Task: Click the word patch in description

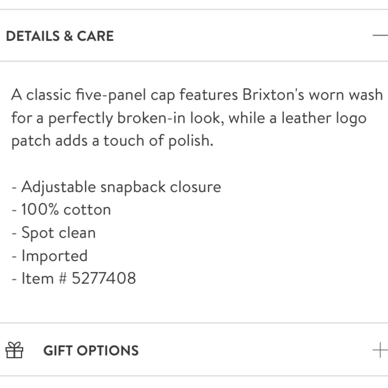Action: pos(31,141)
